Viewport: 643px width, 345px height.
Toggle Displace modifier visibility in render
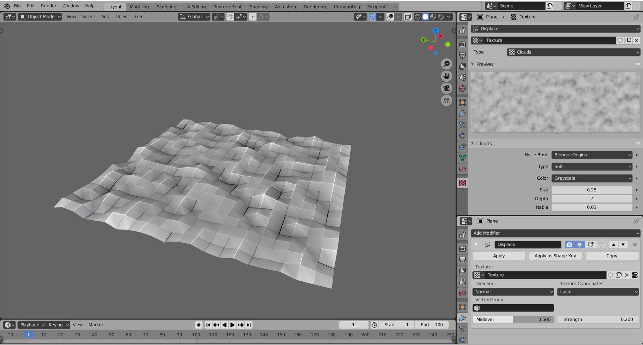(570, 245)
